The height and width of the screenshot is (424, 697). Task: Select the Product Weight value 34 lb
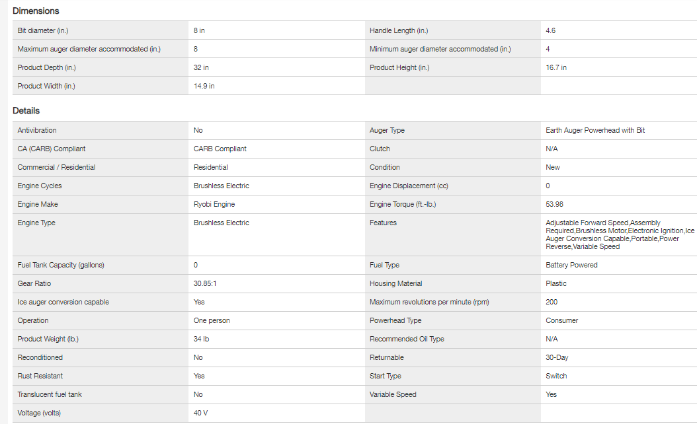click(202, 339)
